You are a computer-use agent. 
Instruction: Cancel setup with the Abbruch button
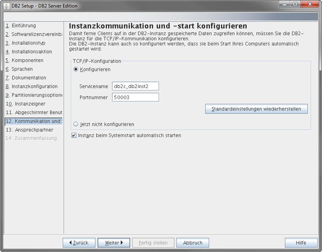(x=193, y=243)
